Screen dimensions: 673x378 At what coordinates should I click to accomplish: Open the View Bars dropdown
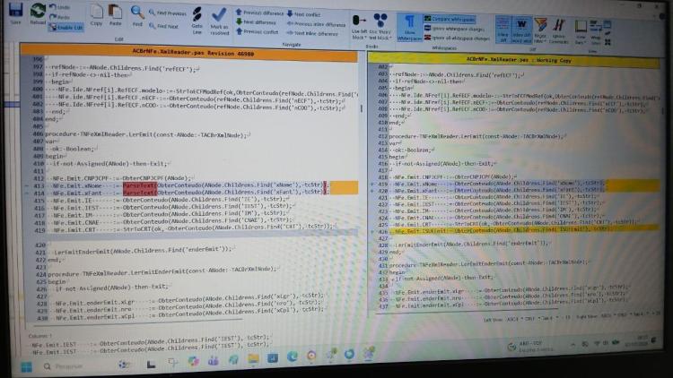click(581, 31)
